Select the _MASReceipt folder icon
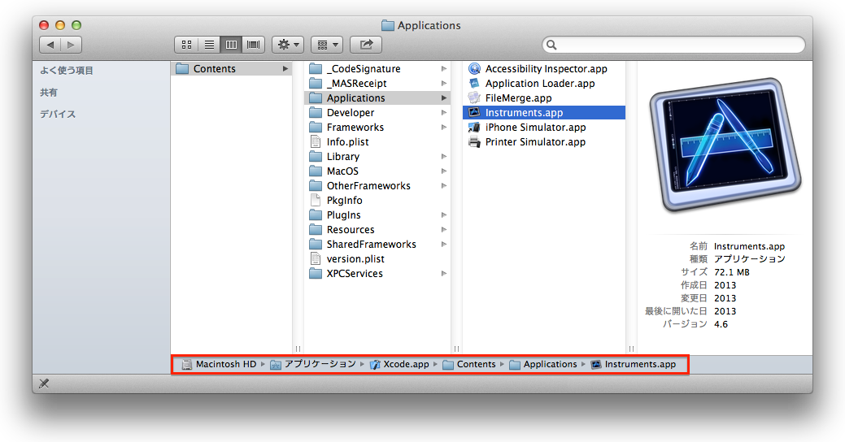Image resolution: width=845 pixels, height=442 pixels. 316,84
